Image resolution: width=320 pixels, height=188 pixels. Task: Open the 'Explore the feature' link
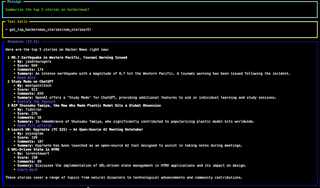[x=36, y=102]
